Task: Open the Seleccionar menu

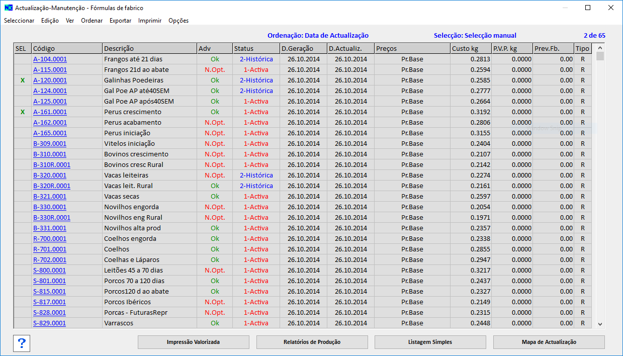Action: 19,21
